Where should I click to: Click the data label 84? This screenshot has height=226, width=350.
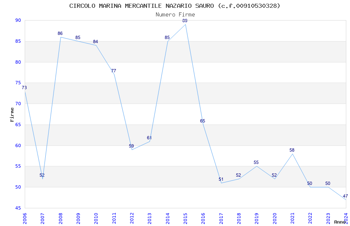point(96,42)
